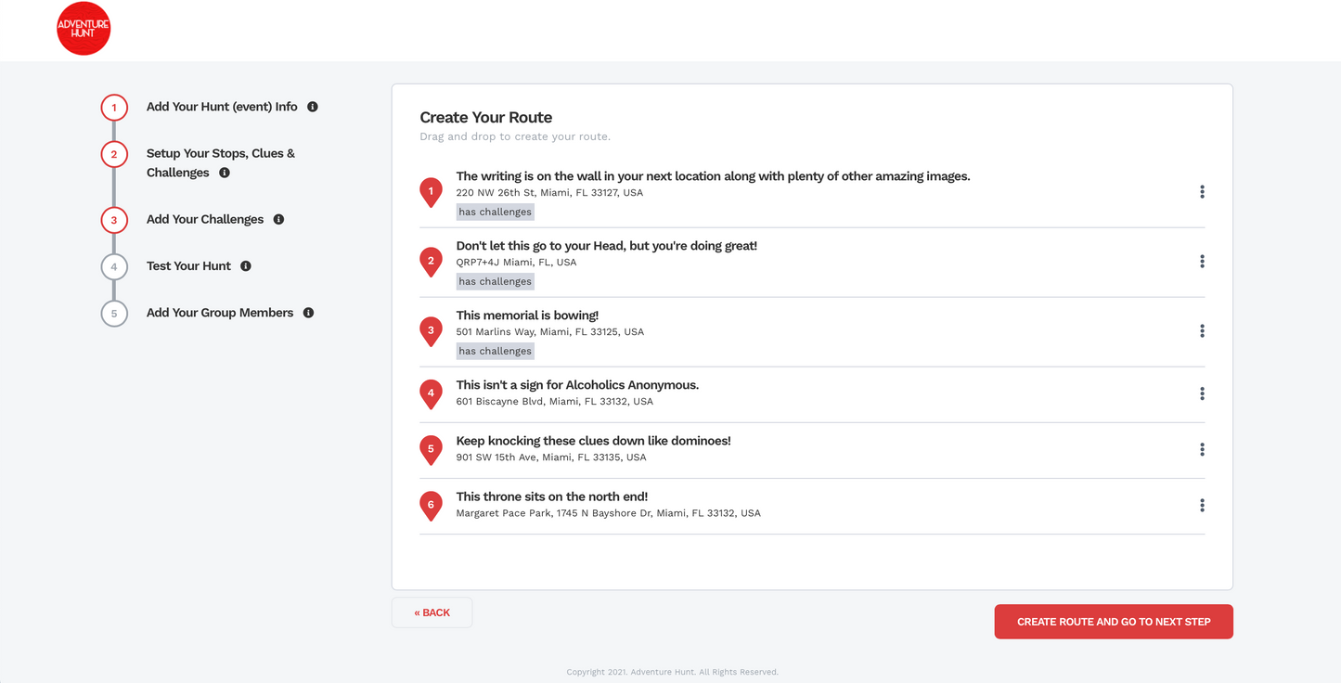Click the has challenges badge on stop 2
The image size is (1341, 683).
495,280
